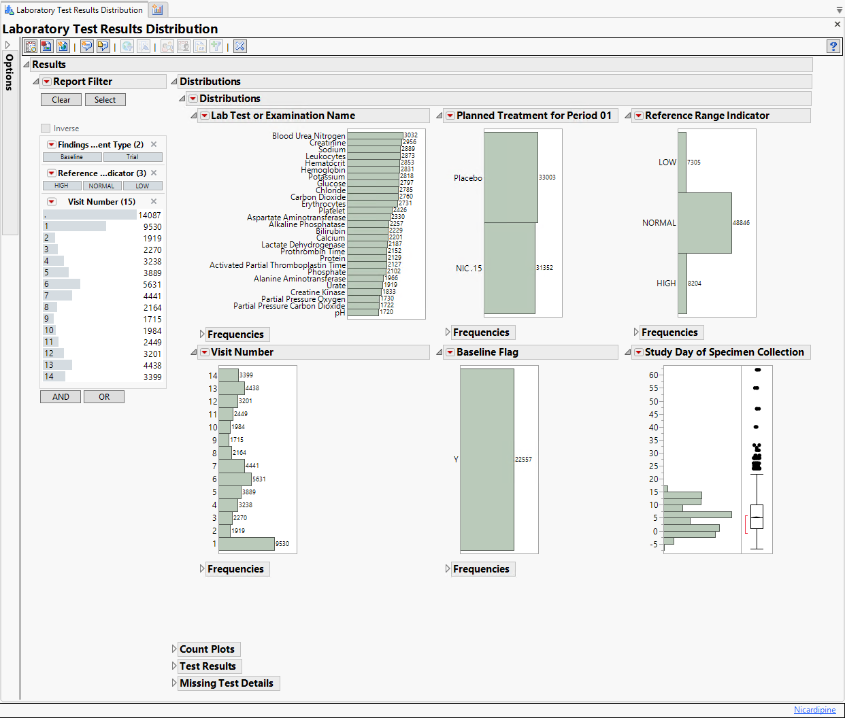Click the copy notes speech-bubble icon
Viewport: 845px width, 718px height.
click(x=103, y=46)
